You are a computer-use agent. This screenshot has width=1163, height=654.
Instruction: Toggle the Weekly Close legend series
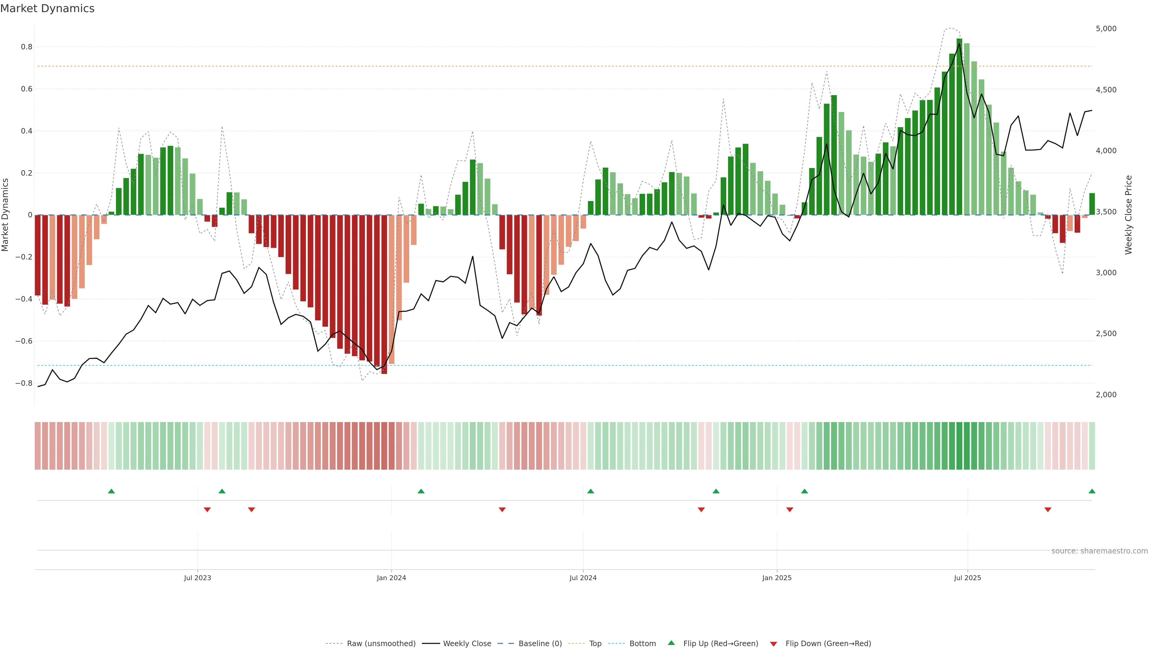(x=467, y=644)
